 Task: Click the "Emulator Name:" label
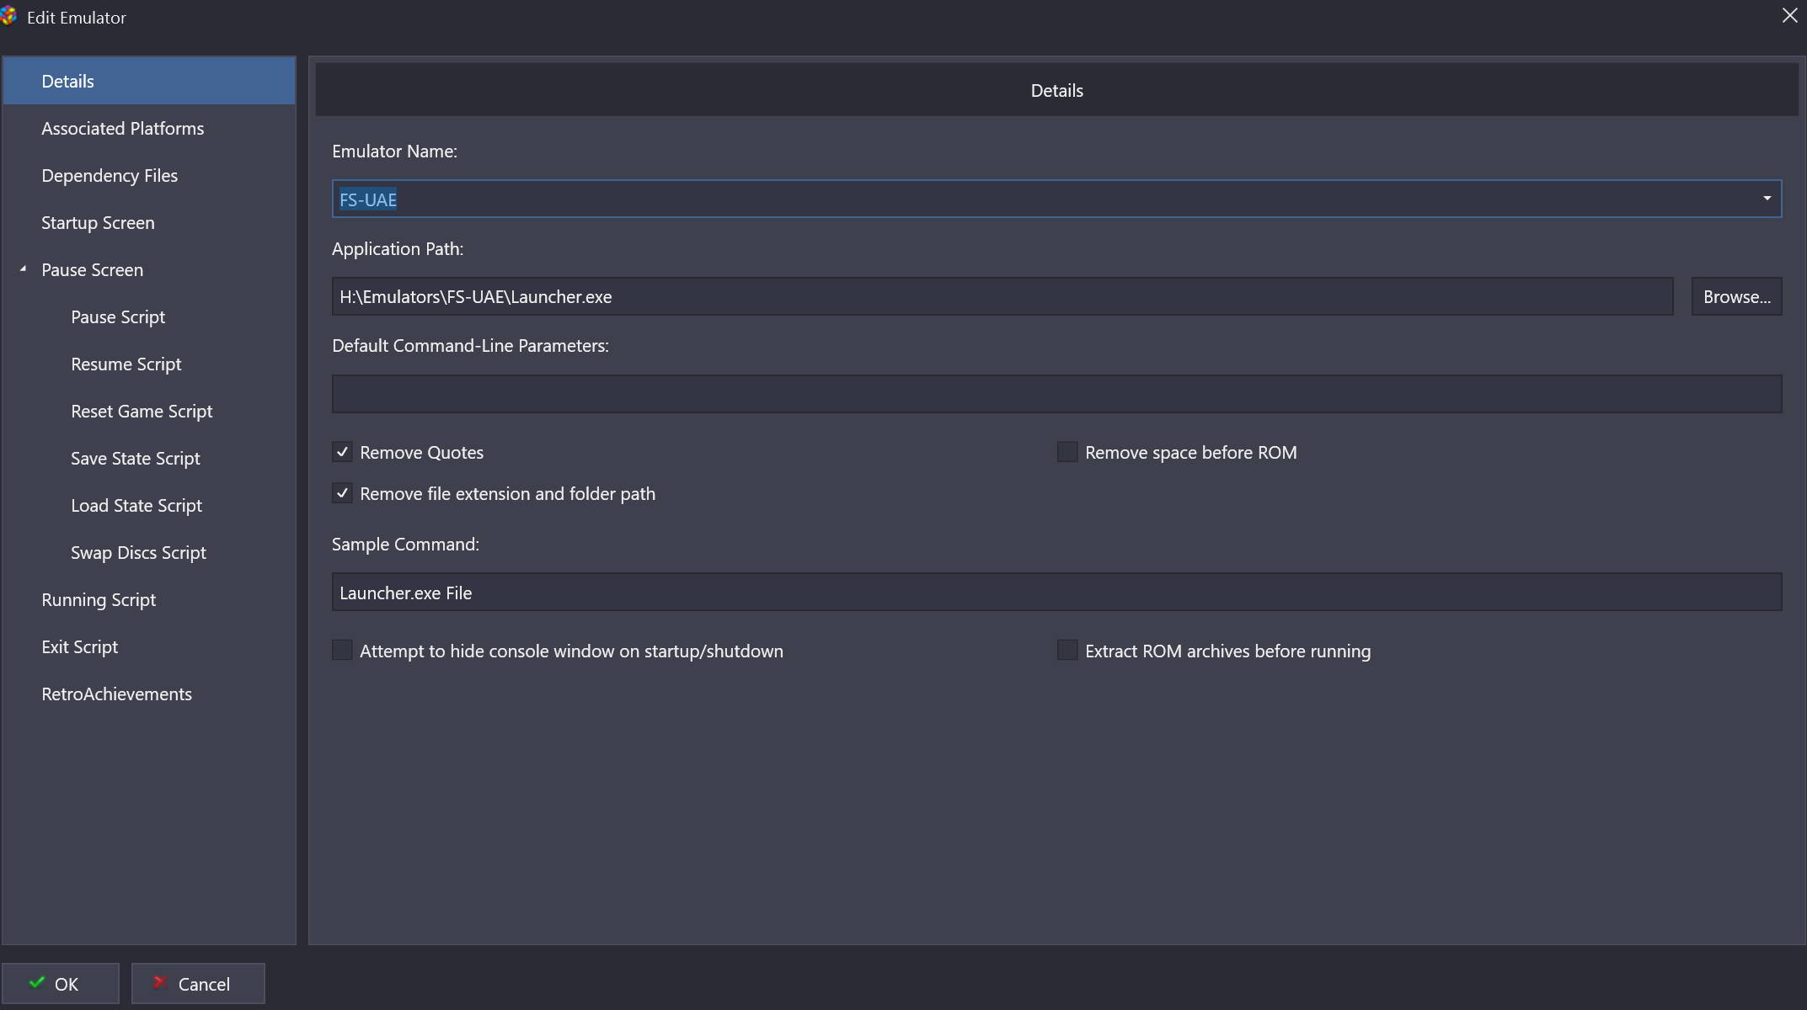[x=394, y=151]
